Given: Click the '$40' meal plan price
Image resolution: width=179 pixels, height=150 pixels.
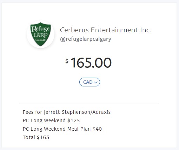Looking at the screenshot, I should 97,129.
